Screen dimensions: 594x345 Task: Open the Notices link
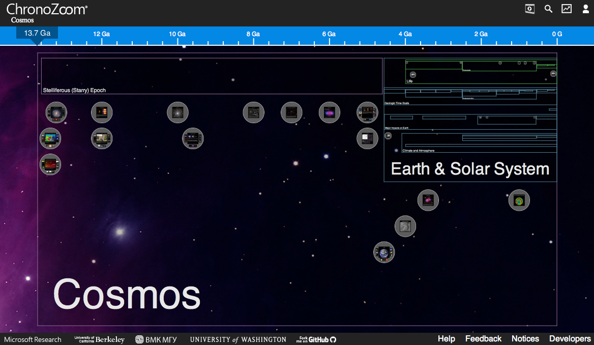(x=525, y=339)
